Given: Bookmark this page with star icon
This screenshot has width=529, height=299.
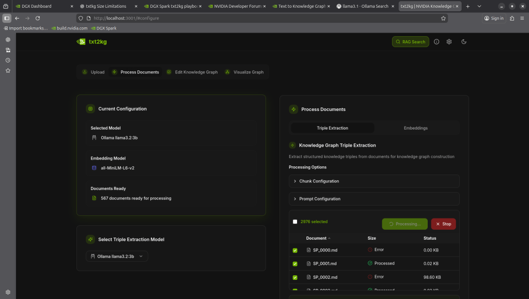Looking at the screenshot, I should pos(443,18).
